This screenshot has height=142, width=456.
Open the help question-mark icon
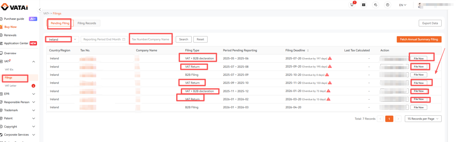[x=388, y=5]
